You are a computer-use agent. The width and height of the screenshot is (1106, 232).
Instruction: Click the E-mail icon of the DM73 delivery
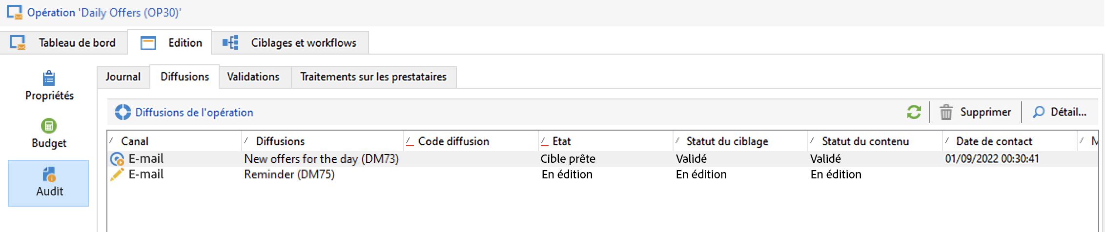[117, 159]
